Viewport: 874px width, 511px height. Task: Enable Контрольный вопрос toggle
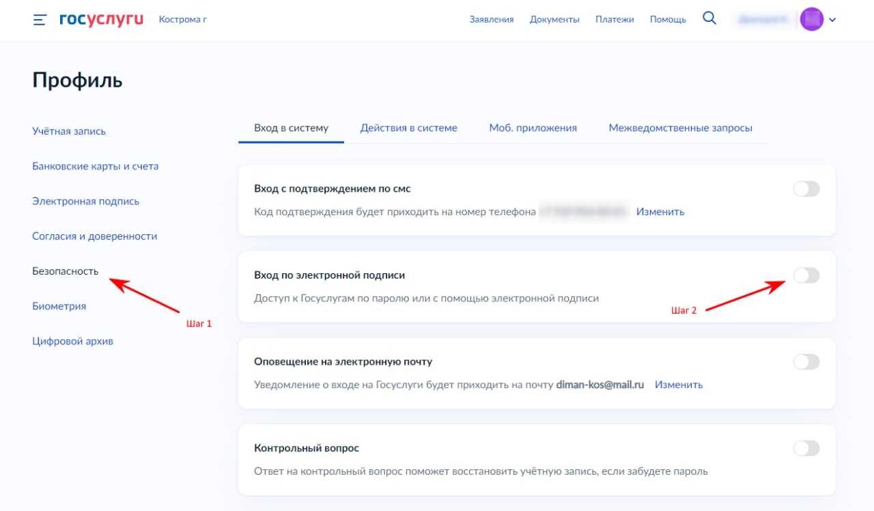click(x=806, y=448)
